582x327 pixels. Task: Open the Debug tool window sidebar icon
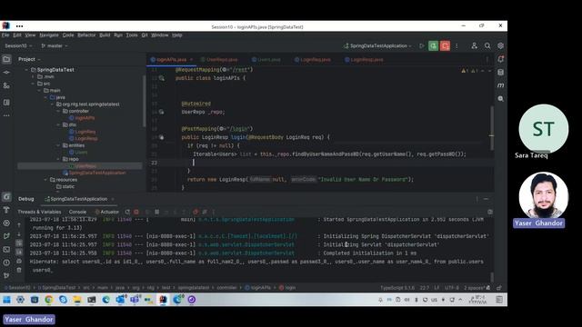[6, 197]
